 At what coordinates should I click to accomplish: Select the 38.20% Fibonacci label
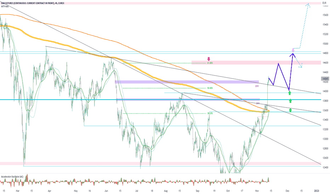[x=210, y=114]
